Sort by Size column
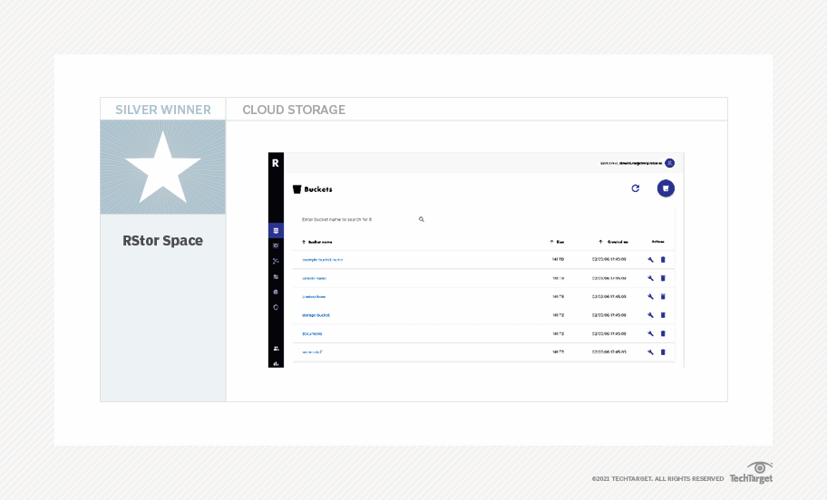 [x=557, y=242]
